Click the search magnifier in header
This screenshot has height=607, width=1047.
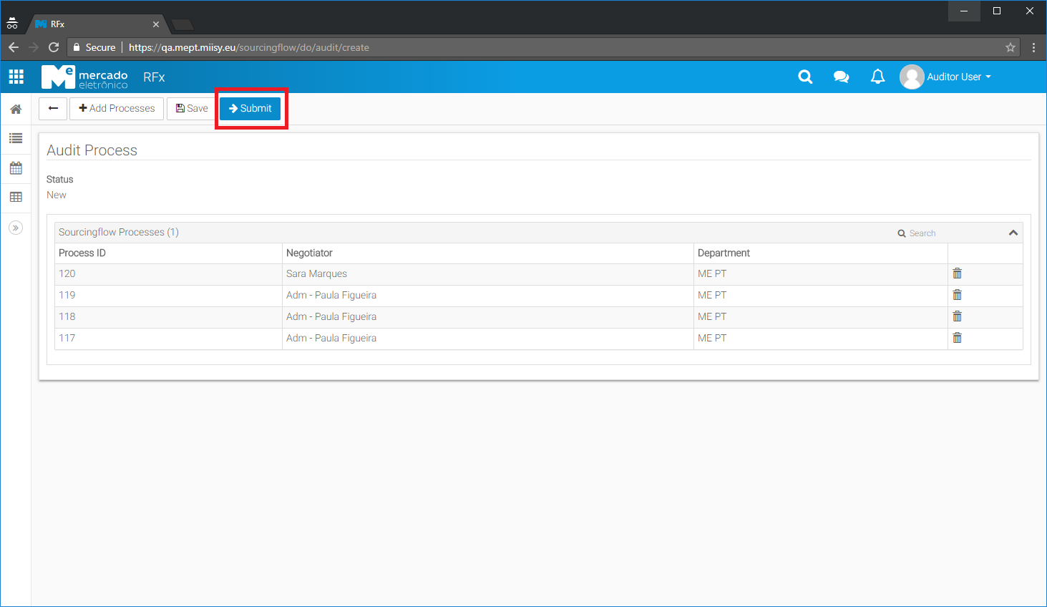point(805,77)
